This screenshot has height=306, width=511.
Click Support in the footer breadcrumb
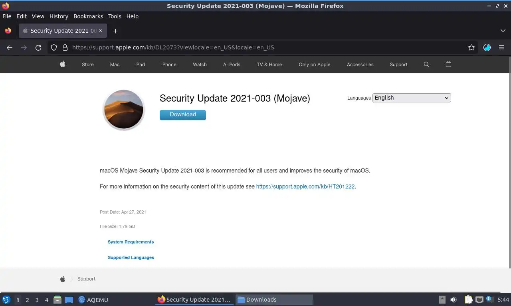[86, 279]
